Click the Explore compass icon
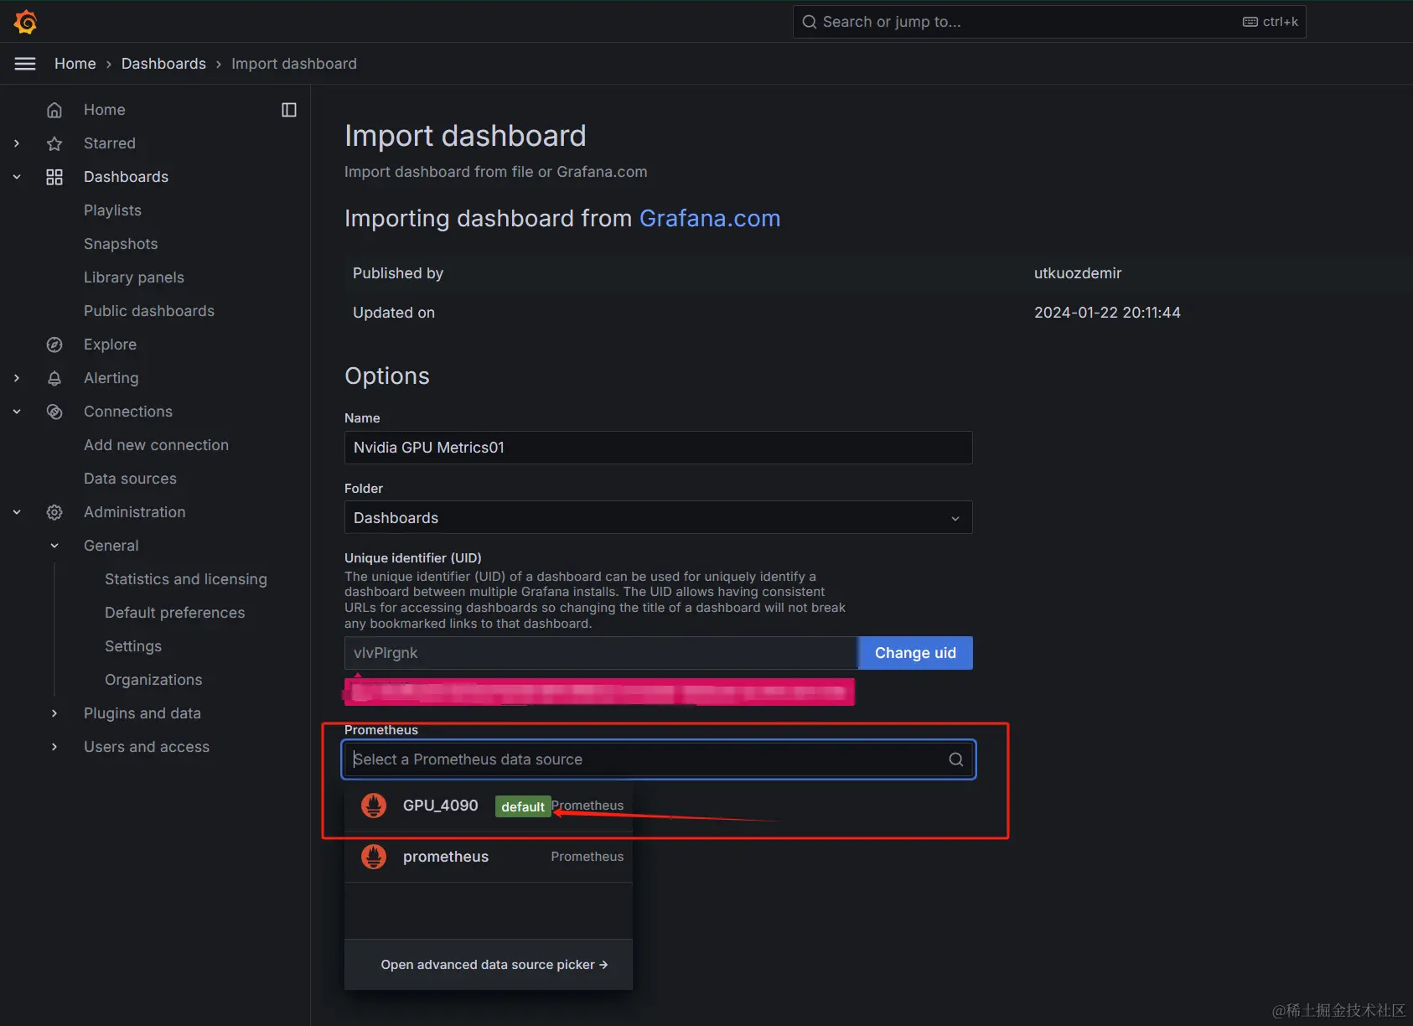Viewport: 1413px width, 1026px height. coord(54,345)
